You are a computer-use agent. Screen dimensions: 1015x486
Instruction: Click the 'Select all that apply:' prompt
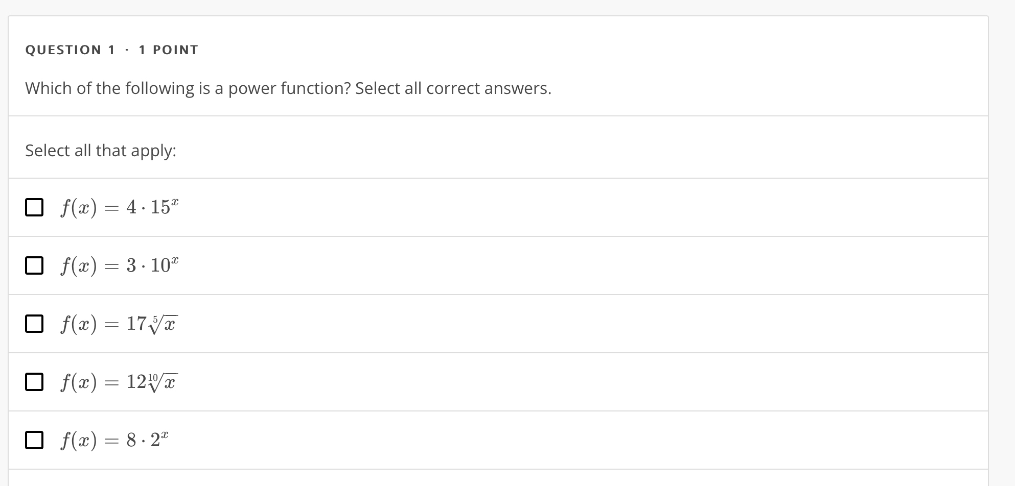(x=101, y=151)
